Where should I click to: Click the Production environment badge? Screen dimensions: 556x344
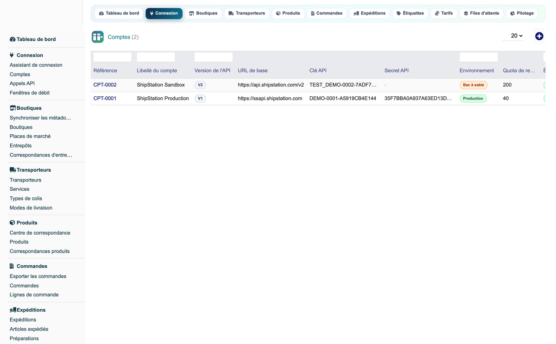[x=473, y=99]
